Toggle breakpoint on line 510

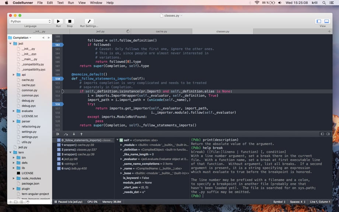(x=57, y=79)
